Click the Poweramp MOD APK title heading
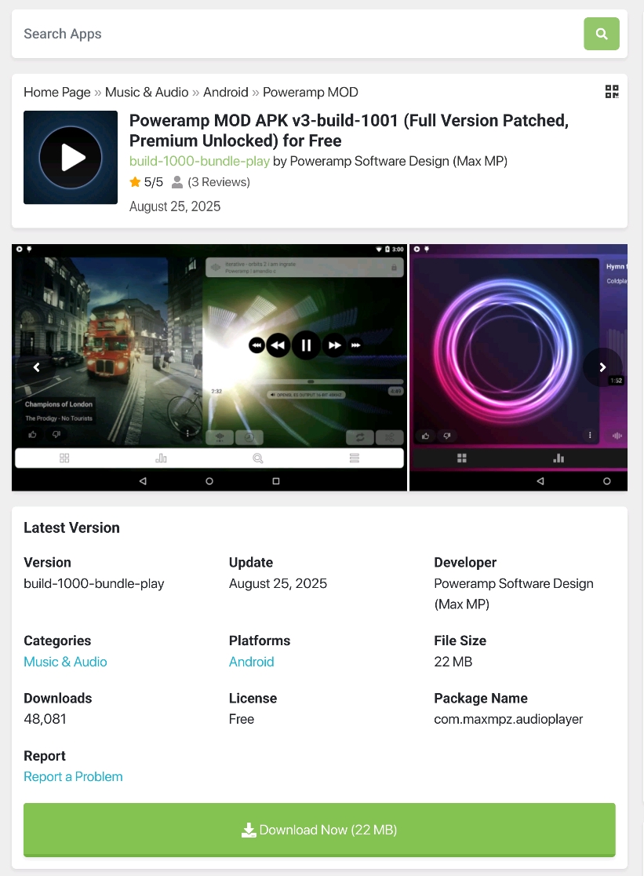This screenshot has width=644, height=876. (349, 130)
